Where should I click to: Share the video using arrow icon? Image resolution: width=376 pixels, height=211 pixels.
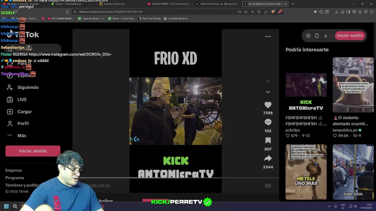pyautogui.click(x=268, y=159)
